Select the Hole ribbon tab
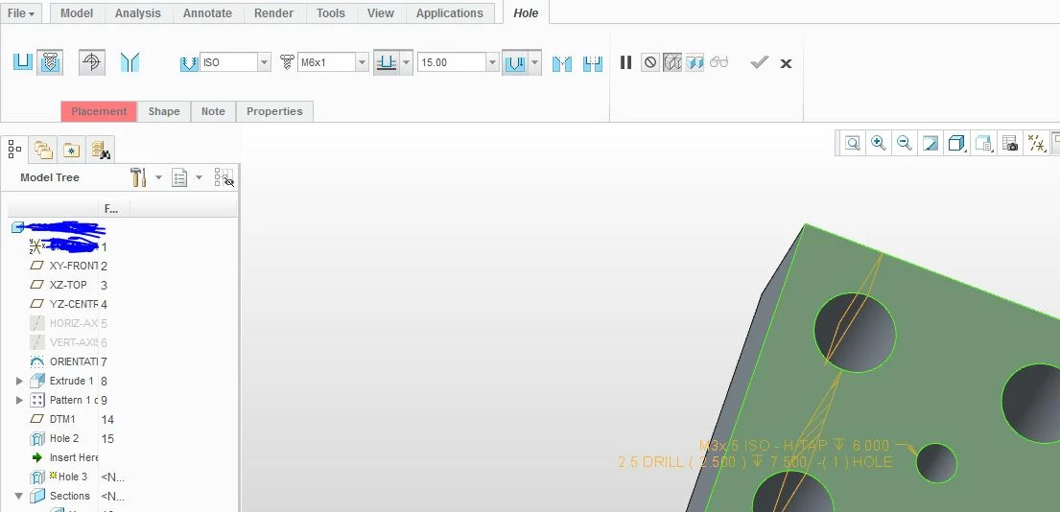 [526, 12]
